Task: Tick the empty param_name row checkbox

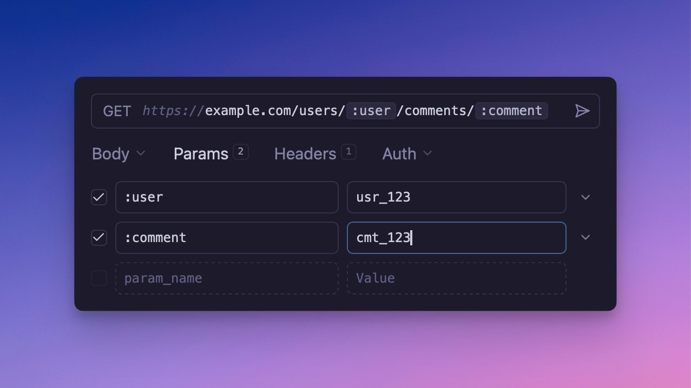Action: coord(99,278)
